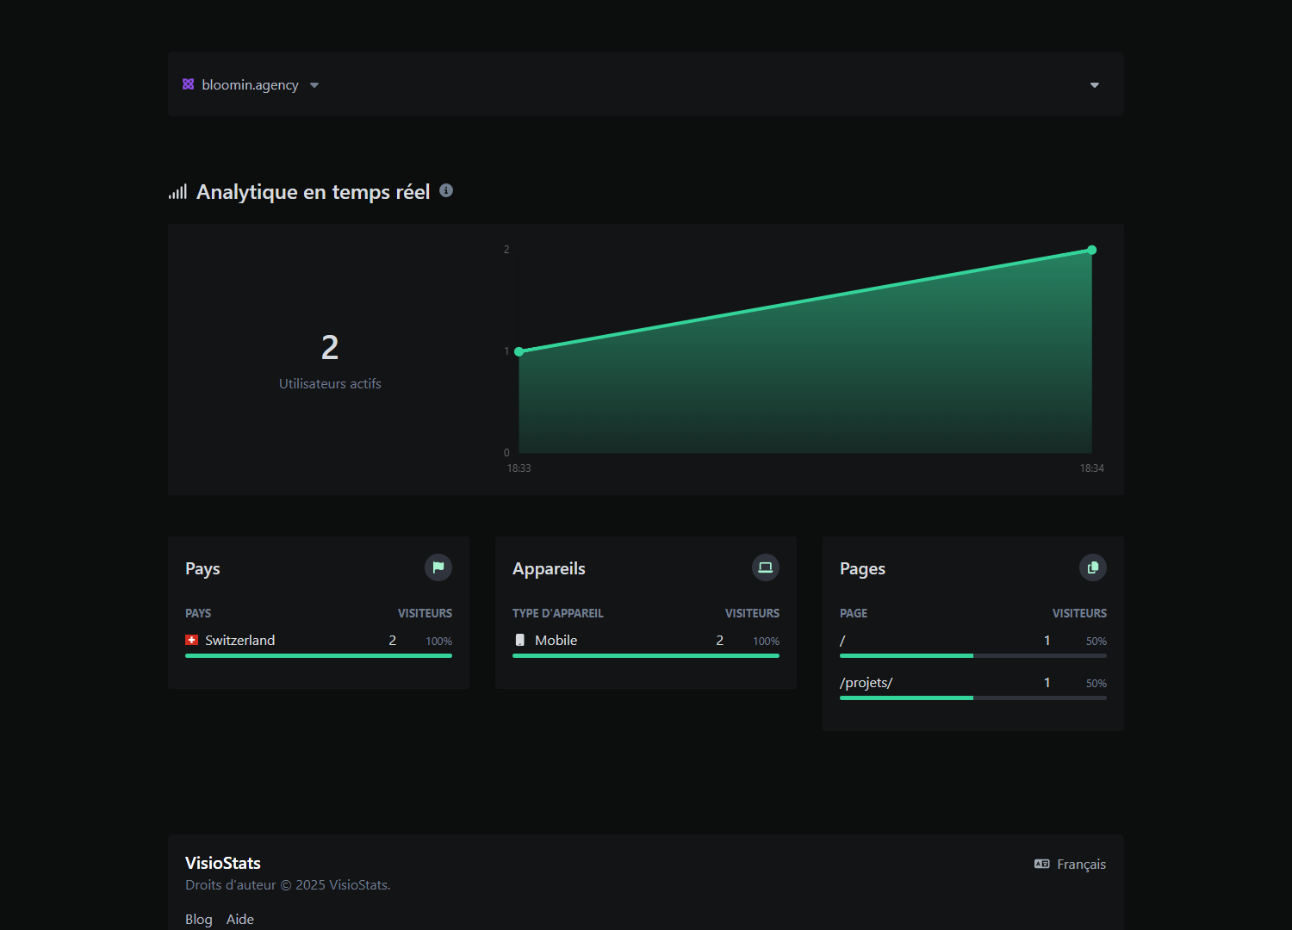Click the purple bloomin.agency site icon
Screen dimensions: 1292x930
188,84
